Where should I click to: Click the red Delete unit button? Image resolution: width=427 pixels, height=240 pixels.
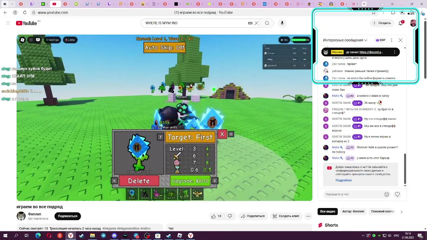pyautogui.click(x=139, y=181)
